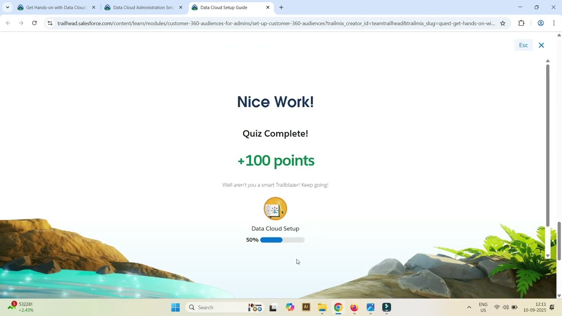The width and height of the screenshot is (562, 316).
Task: Click the Esc button on overlay
Action: (523, 45)
